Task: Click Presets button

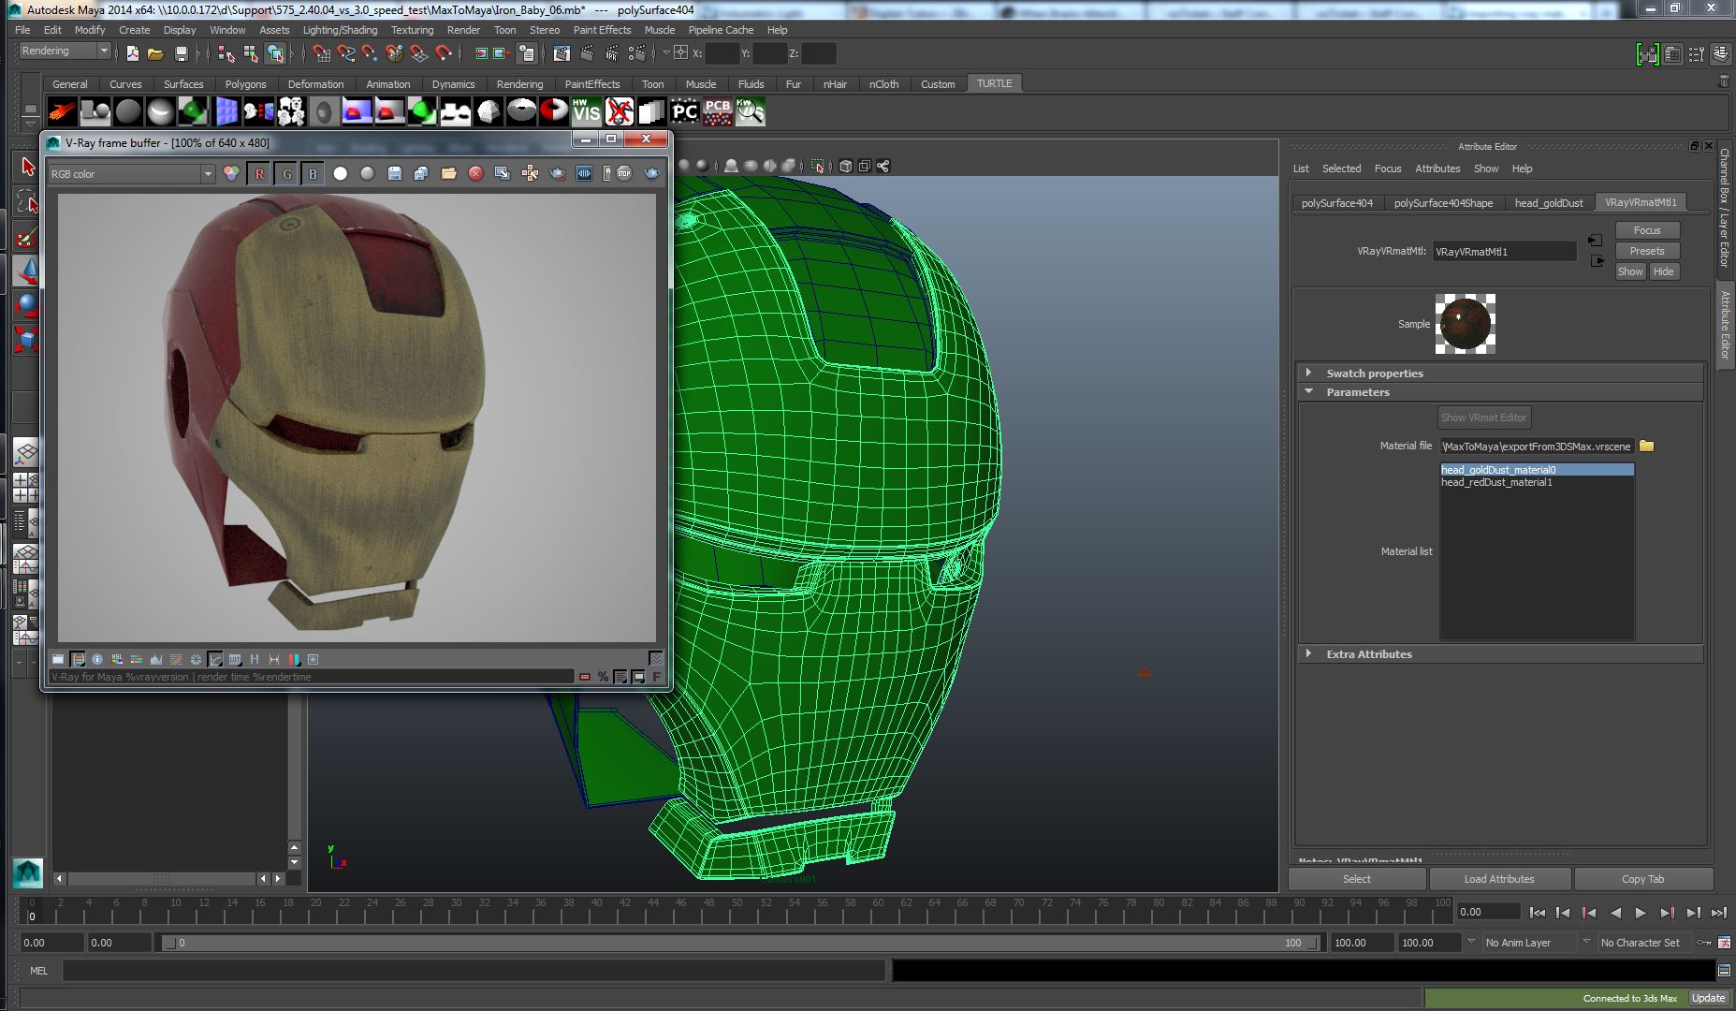Action: point(1647,251)
